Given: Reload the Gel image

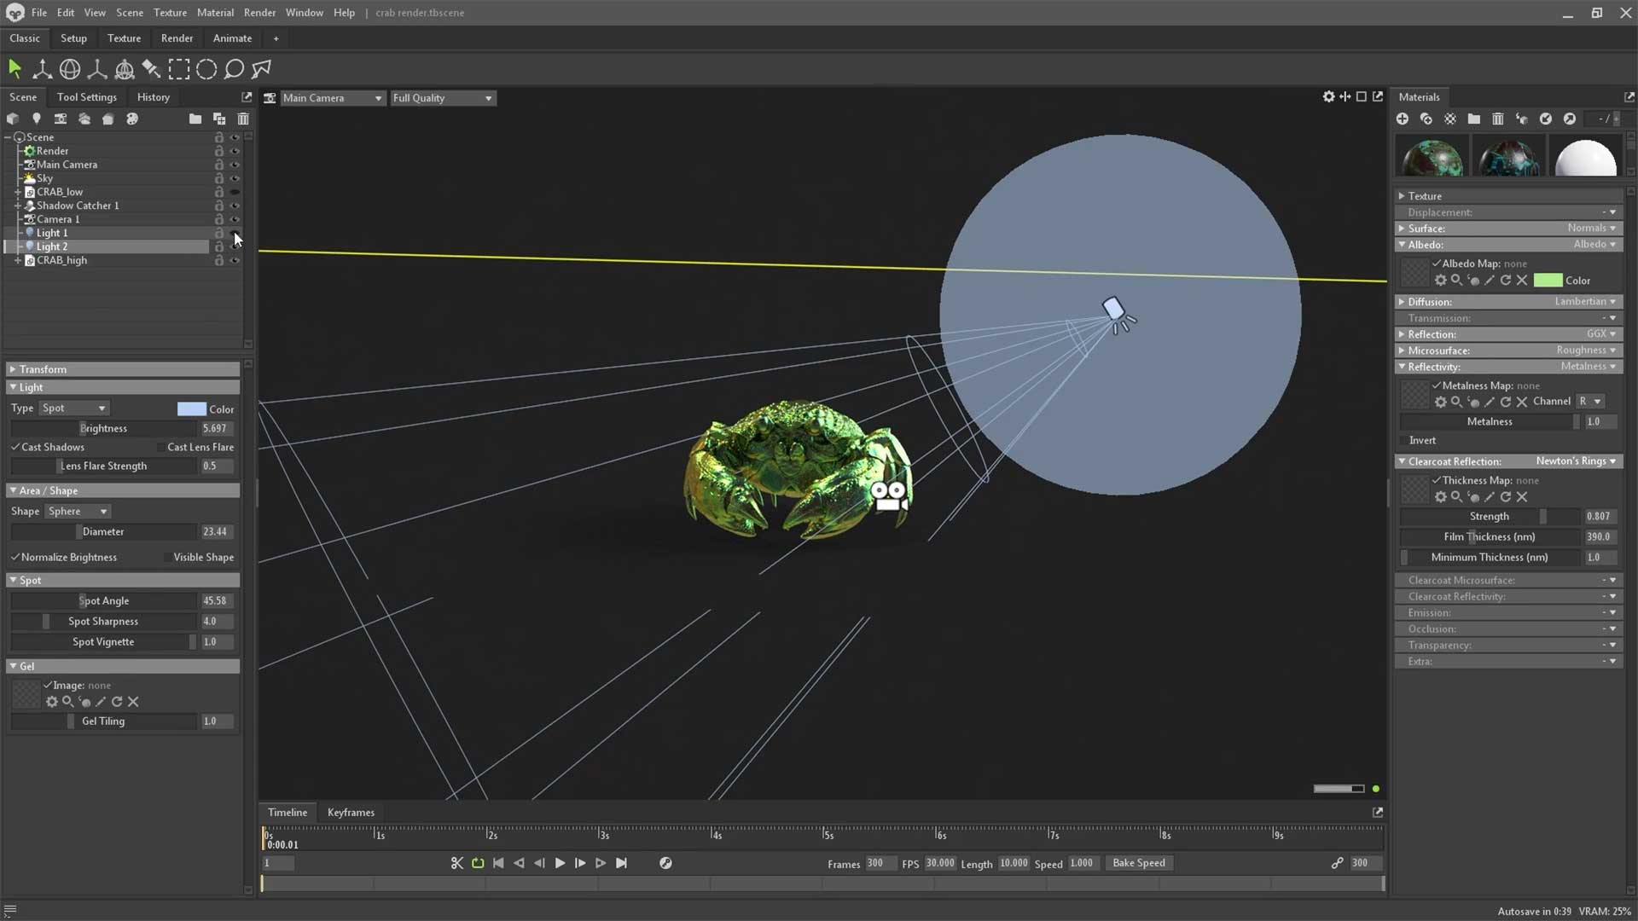Looking at the screenshot, I should click(x=117, y=702).
